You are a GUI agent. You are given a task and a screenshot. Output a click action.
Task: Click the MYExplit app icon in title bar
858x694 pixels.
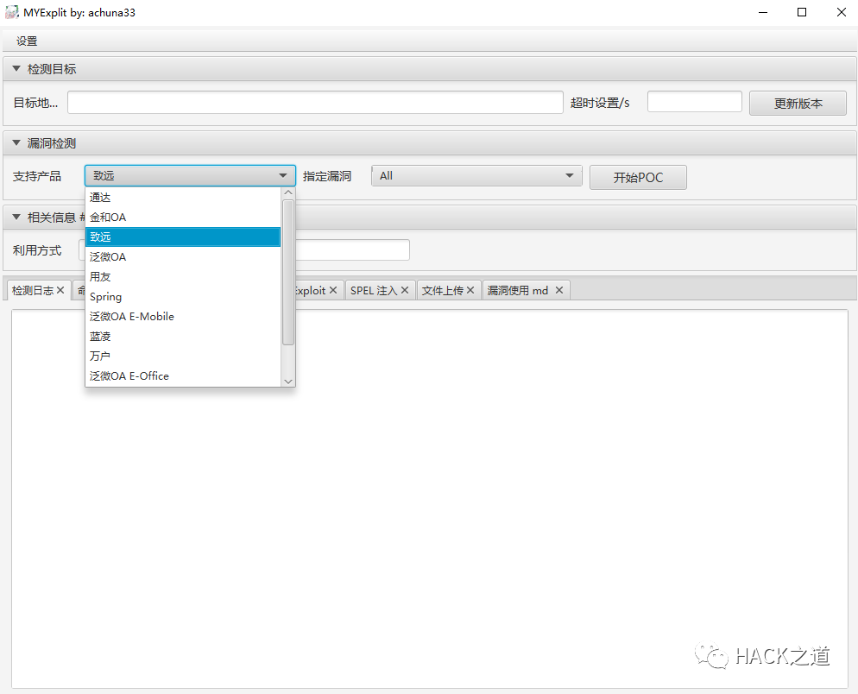11,12
